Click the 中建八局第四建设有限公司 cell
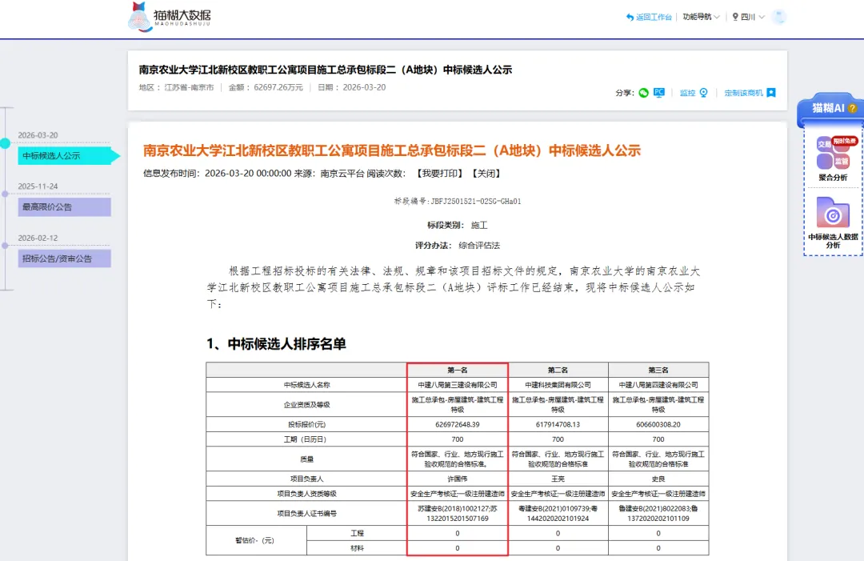Image resolution: width=864 pixels, height=561 pixels. (658, 385)
